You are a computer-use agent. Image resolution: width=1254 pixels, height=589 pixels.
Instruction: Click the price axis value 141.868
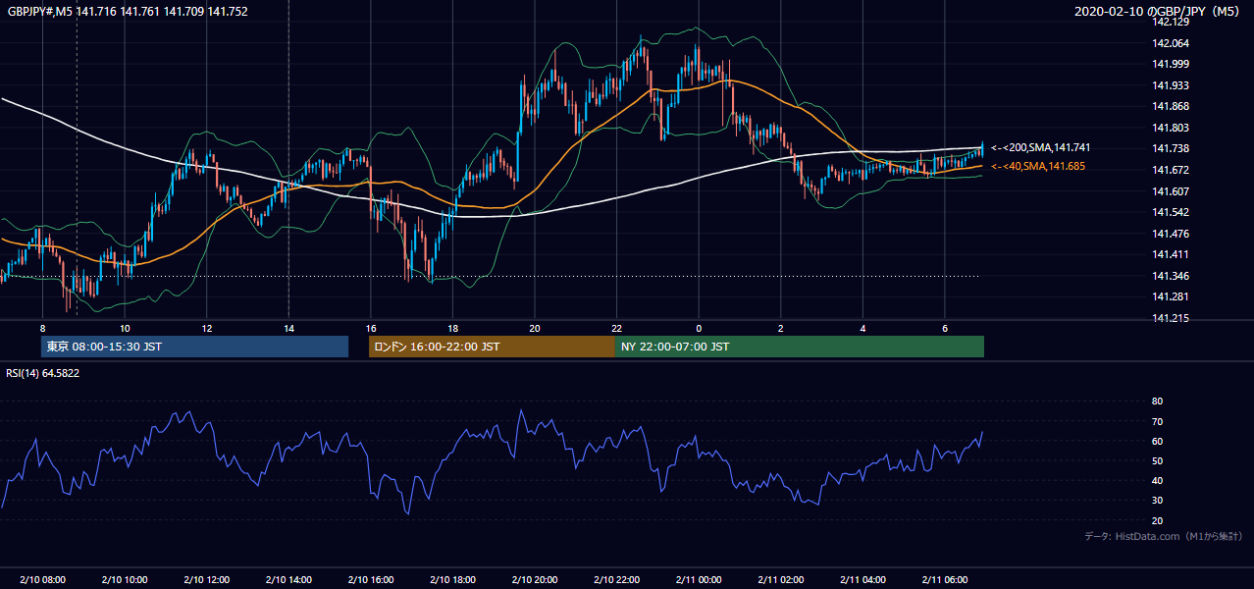1171,106
